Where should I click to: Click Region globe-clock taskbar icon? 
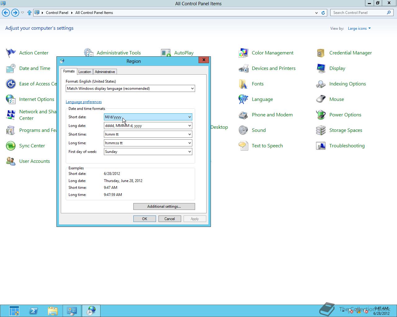pos(91,311)
